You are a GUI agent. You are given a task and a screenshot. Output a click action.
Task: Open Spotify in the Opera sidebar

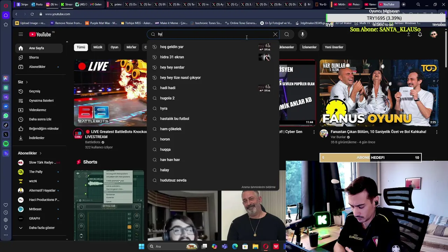pos(6,144)
